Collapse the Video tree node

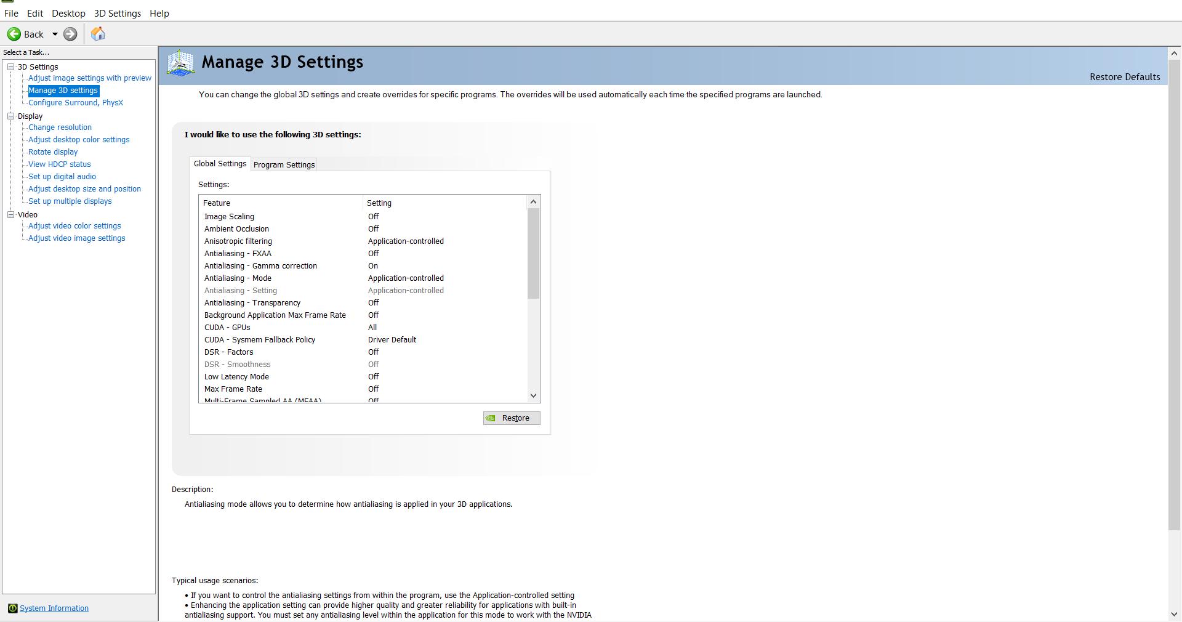10,214
